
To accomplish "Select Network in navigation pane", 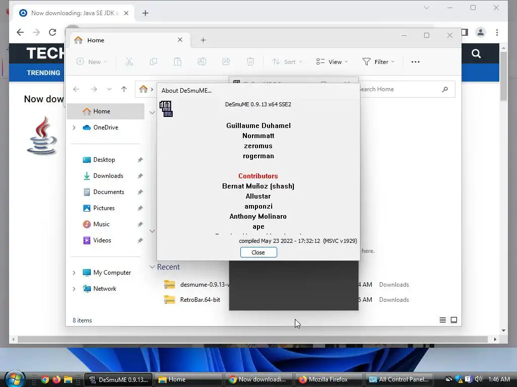I will pyautogui.click(x=105, y=289).
